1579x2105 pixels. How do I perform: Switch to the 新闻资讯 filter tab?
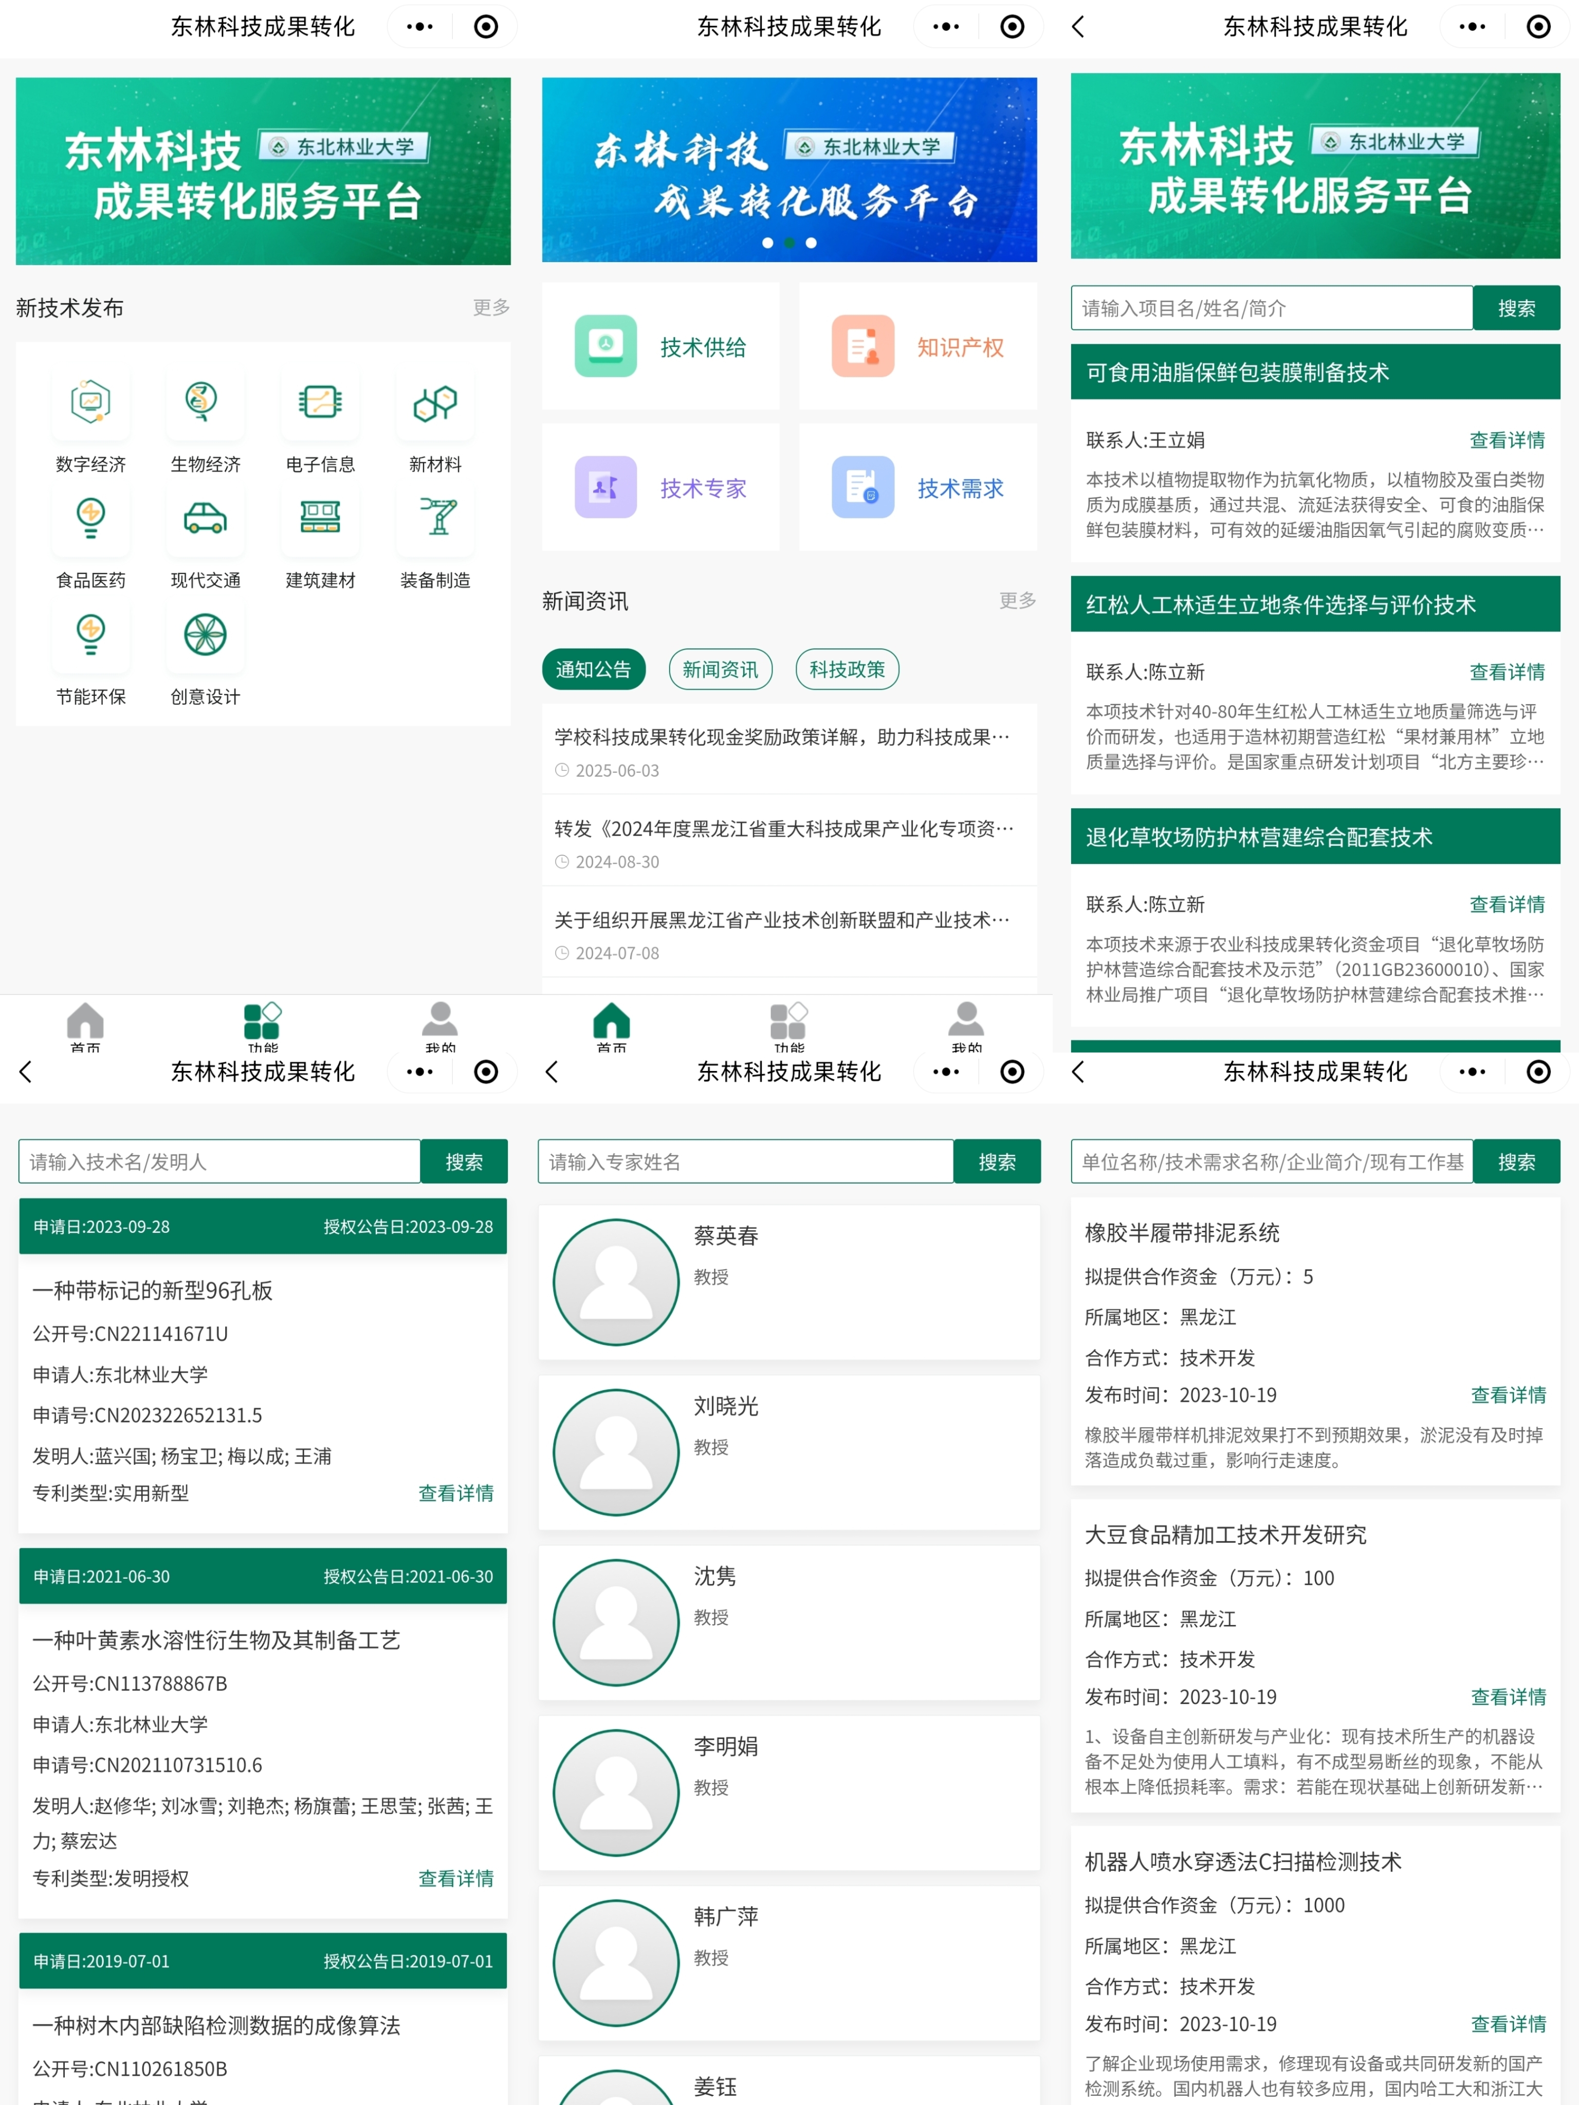coord(721,669)
